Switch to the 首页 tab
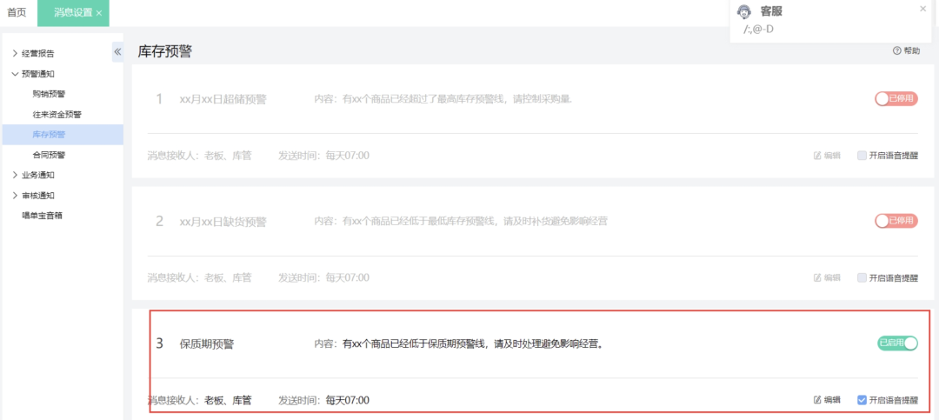 click(17, 13)
